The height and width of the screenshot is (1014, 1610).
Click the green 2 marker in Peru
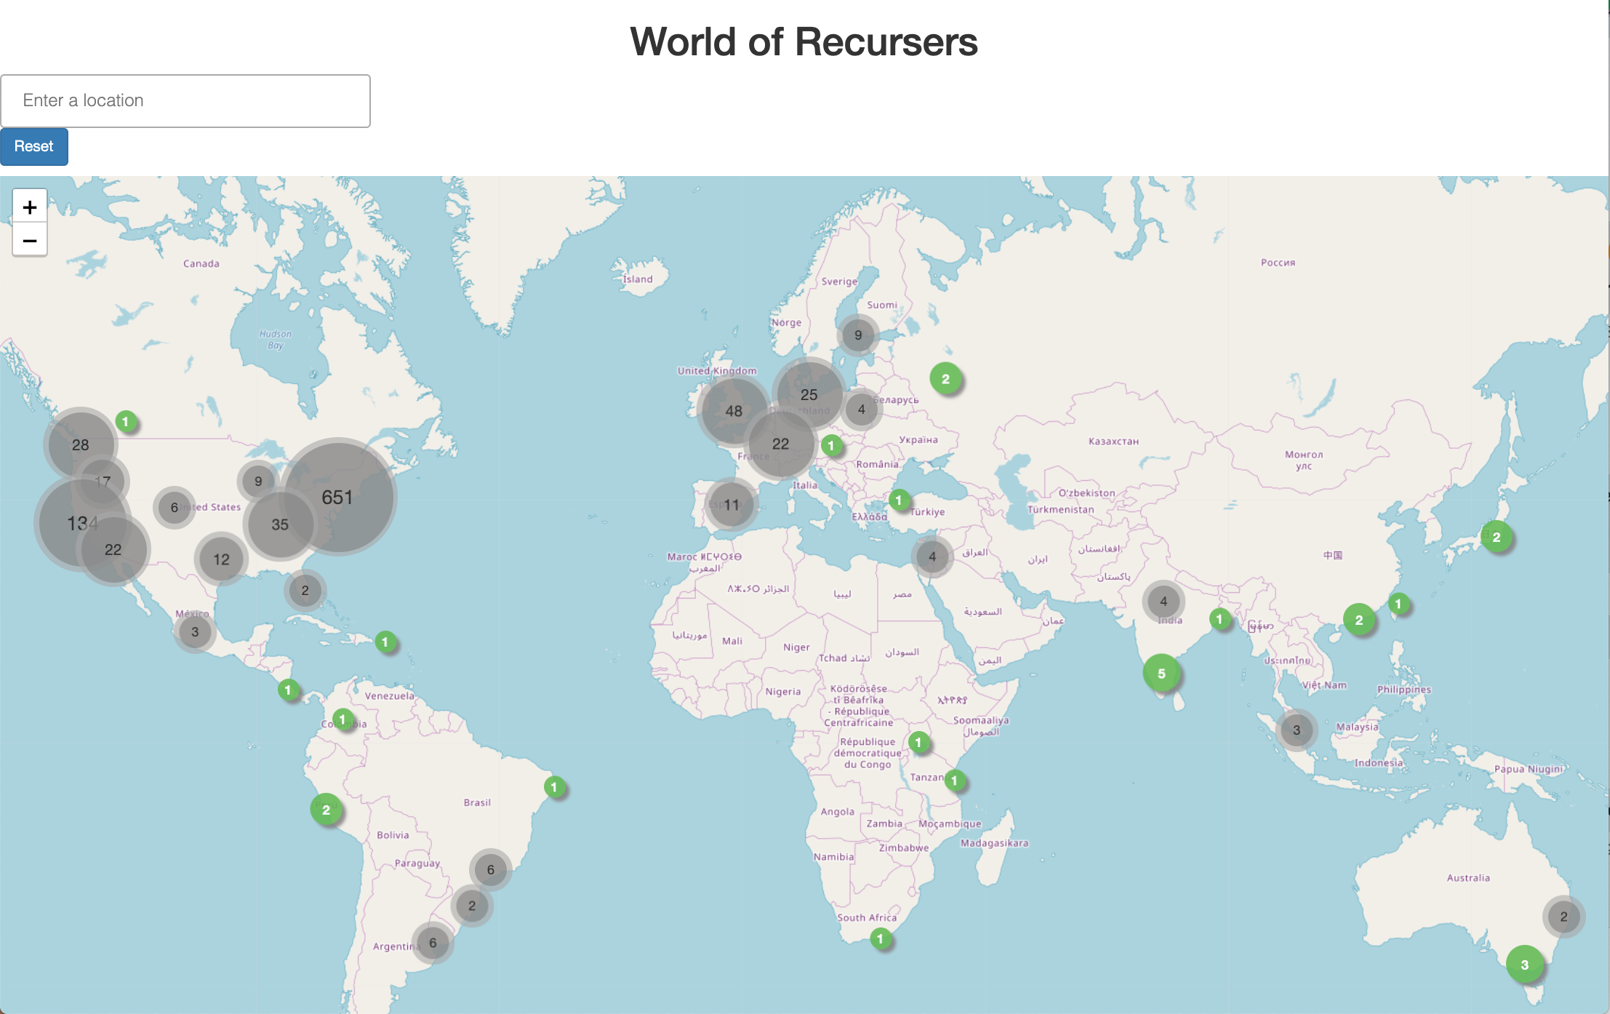coord(326,810)
